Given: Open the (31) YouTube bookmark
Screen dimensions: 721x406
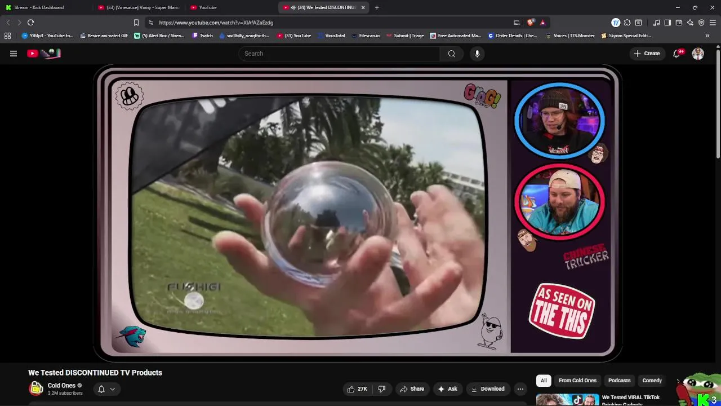Looking at the screenshot, I should point(293,36).
